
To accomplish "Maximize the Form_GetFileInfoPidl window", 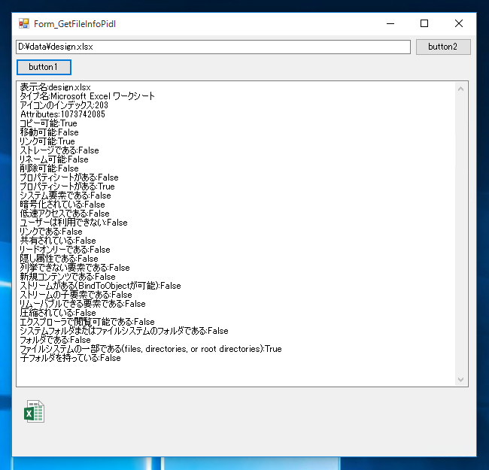I will [x=424, y=23].
